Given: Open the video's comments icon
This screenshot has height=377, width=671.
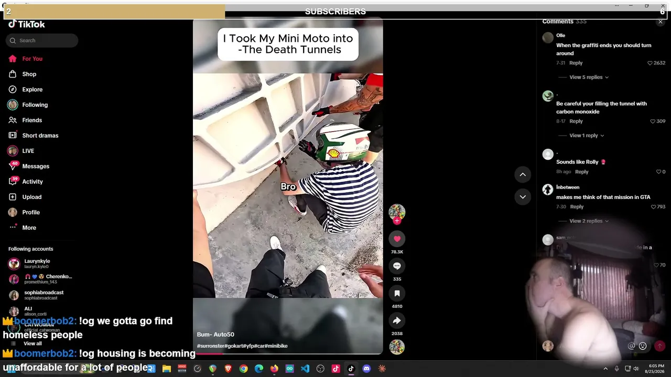Looking at the screenshot, I should pyautogui.click(x=397, y=266).
